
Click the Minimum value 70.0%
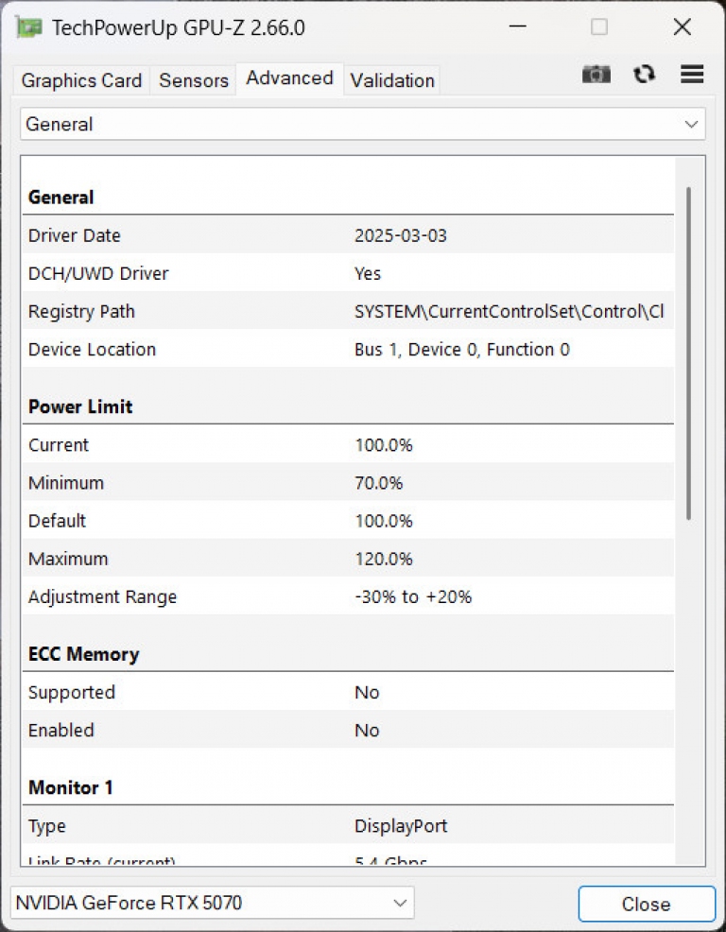click(379, 483)
